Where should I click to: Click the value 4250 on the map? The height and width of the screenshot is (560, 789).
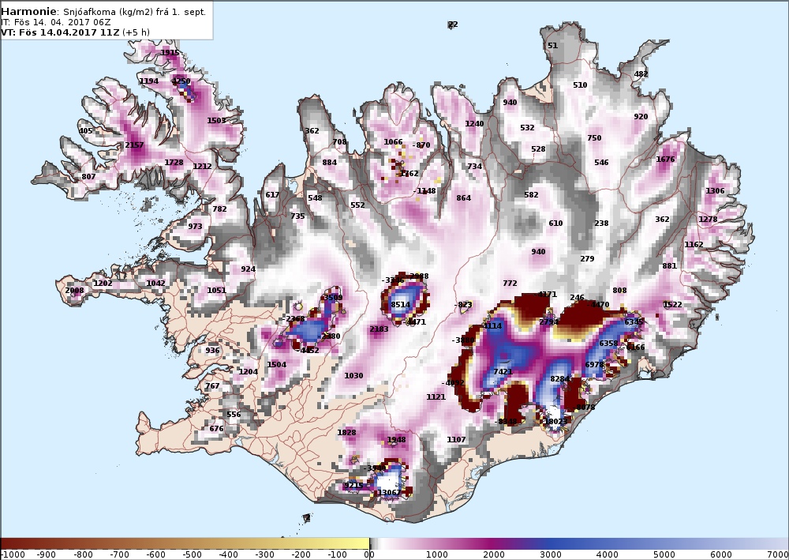(181, 81)
